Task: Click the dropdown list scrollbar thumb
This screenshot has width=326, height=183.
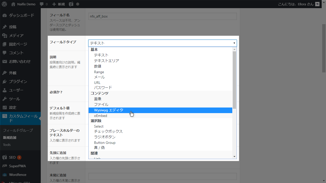Action: pos(234,80)
